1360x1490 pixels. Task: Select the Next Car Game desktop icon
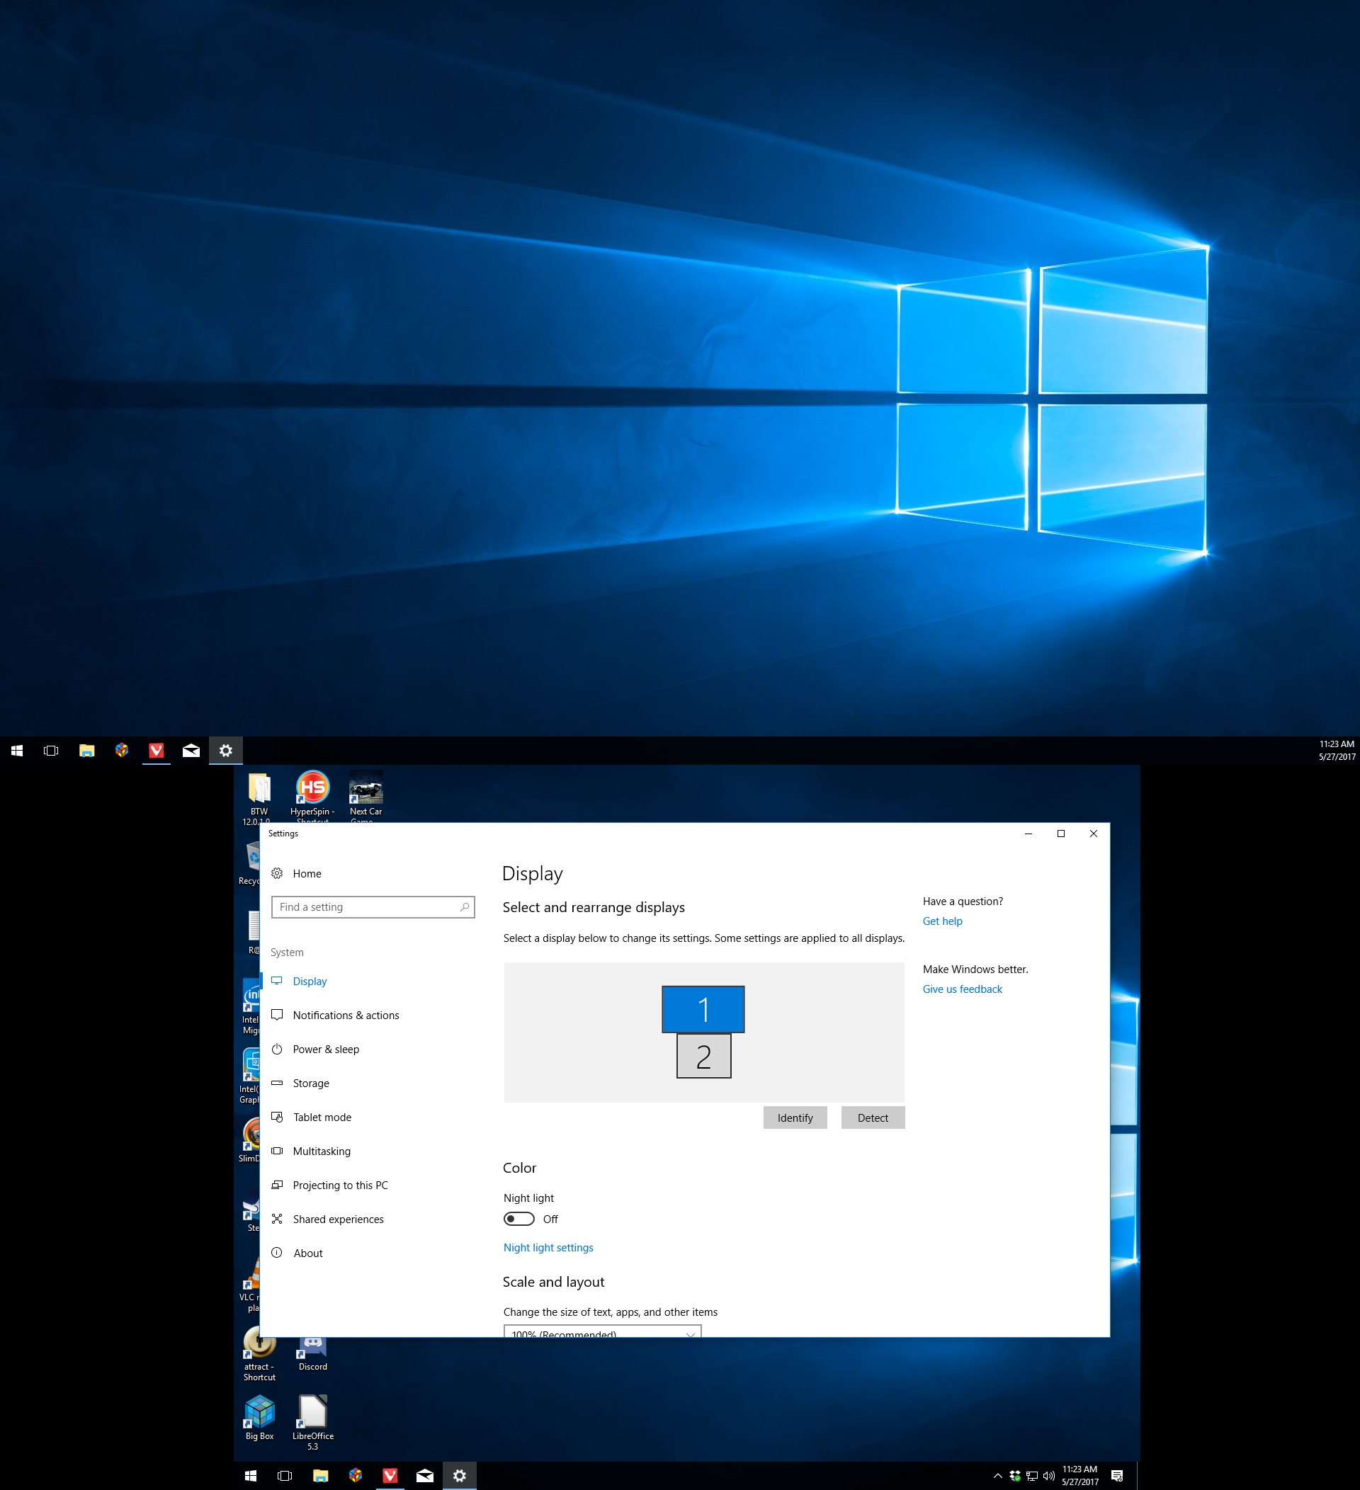point(366,796)
